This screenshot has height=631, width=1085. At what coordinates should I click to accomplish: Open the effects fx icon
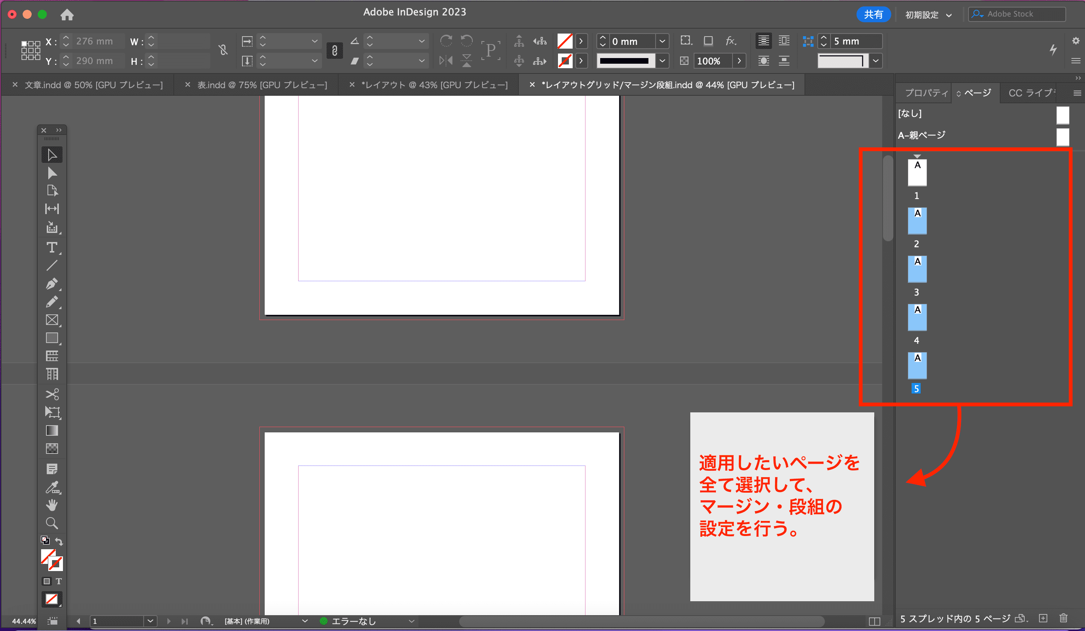(x=731, y=41)
